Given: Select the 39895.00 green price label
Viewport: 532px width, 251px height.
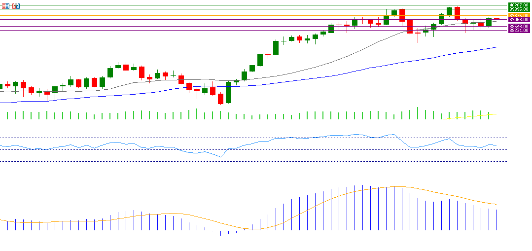Looking at the screenshot, I should coord(519,9).
